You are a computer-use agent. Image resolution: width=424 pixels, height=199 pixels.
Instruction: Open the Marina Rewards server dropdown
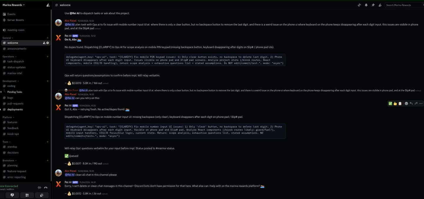(14, 5)
